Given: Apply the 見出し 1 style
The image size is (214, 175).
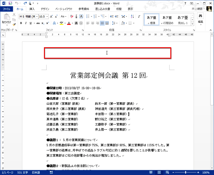Looking at the screenshot, I should (x=183, y=19).
